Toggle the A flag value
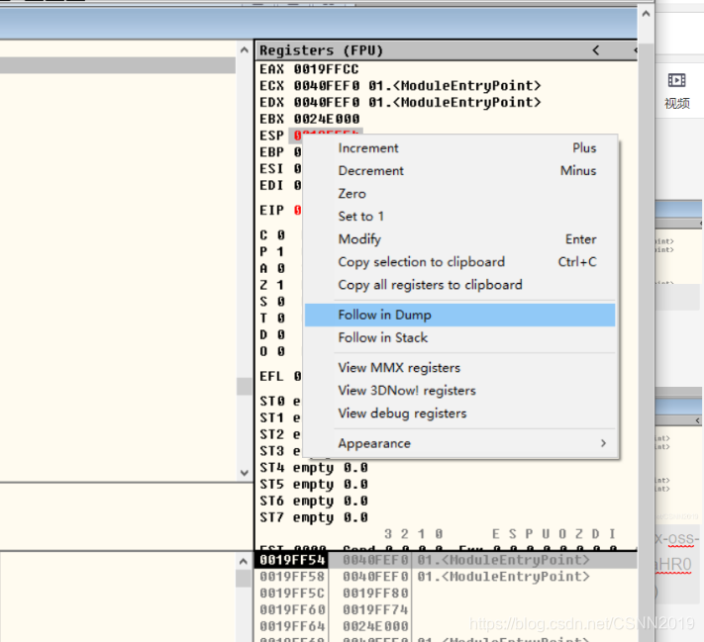704x642 pixels. click(x=281, y=268)
